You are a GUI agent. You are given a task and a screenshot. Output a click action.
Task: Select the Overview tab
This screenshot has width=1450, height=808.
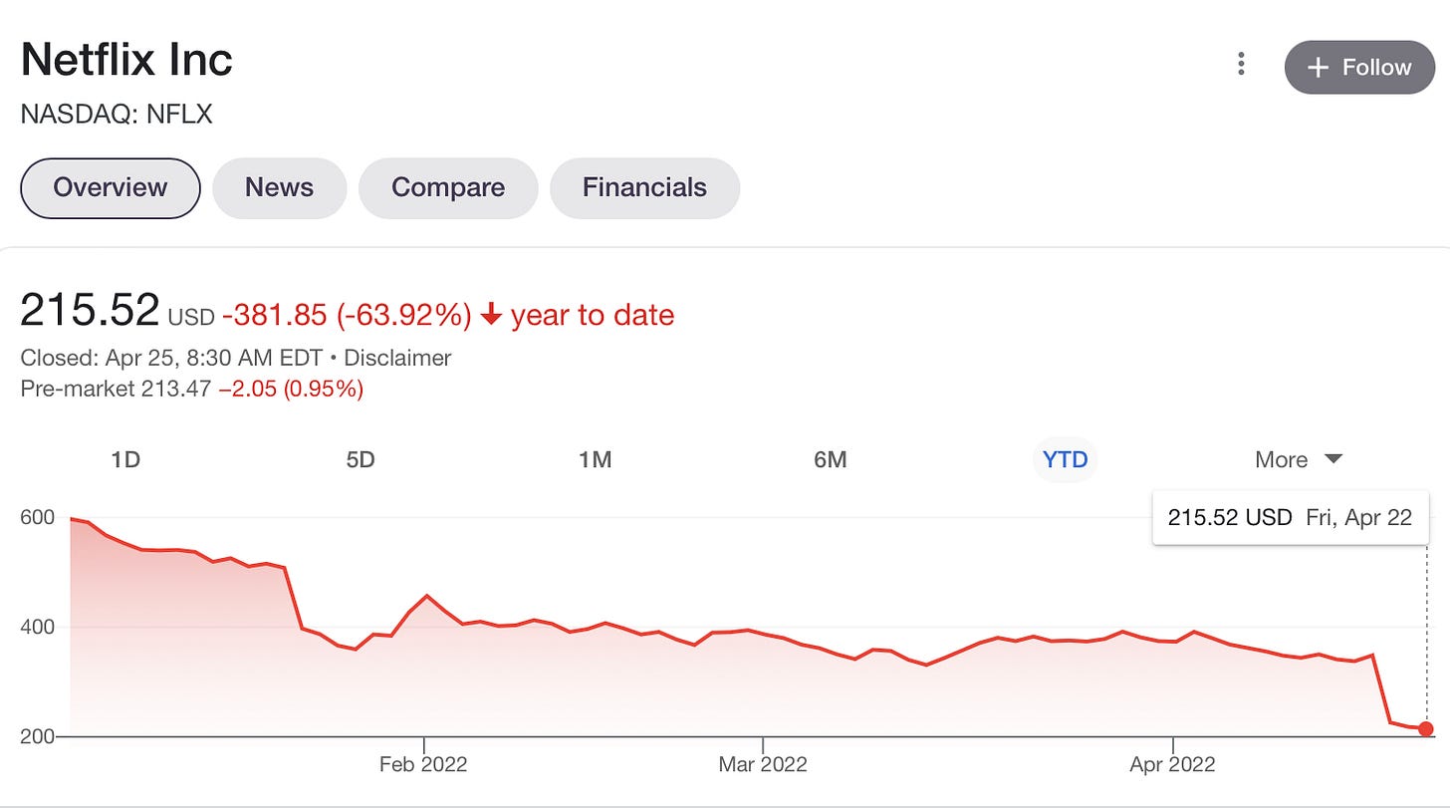(111, 187)
